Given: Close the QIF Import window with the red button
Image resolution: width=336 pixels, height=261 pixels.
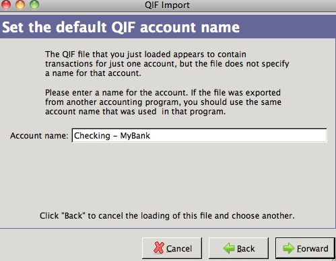Looking at the screenshot, I should pos(5,5).
